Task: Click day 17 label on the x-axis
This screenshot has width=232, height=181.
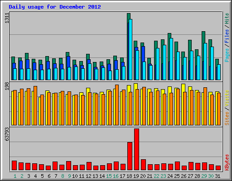Action: pyautogui.click(x=122, y=176)
